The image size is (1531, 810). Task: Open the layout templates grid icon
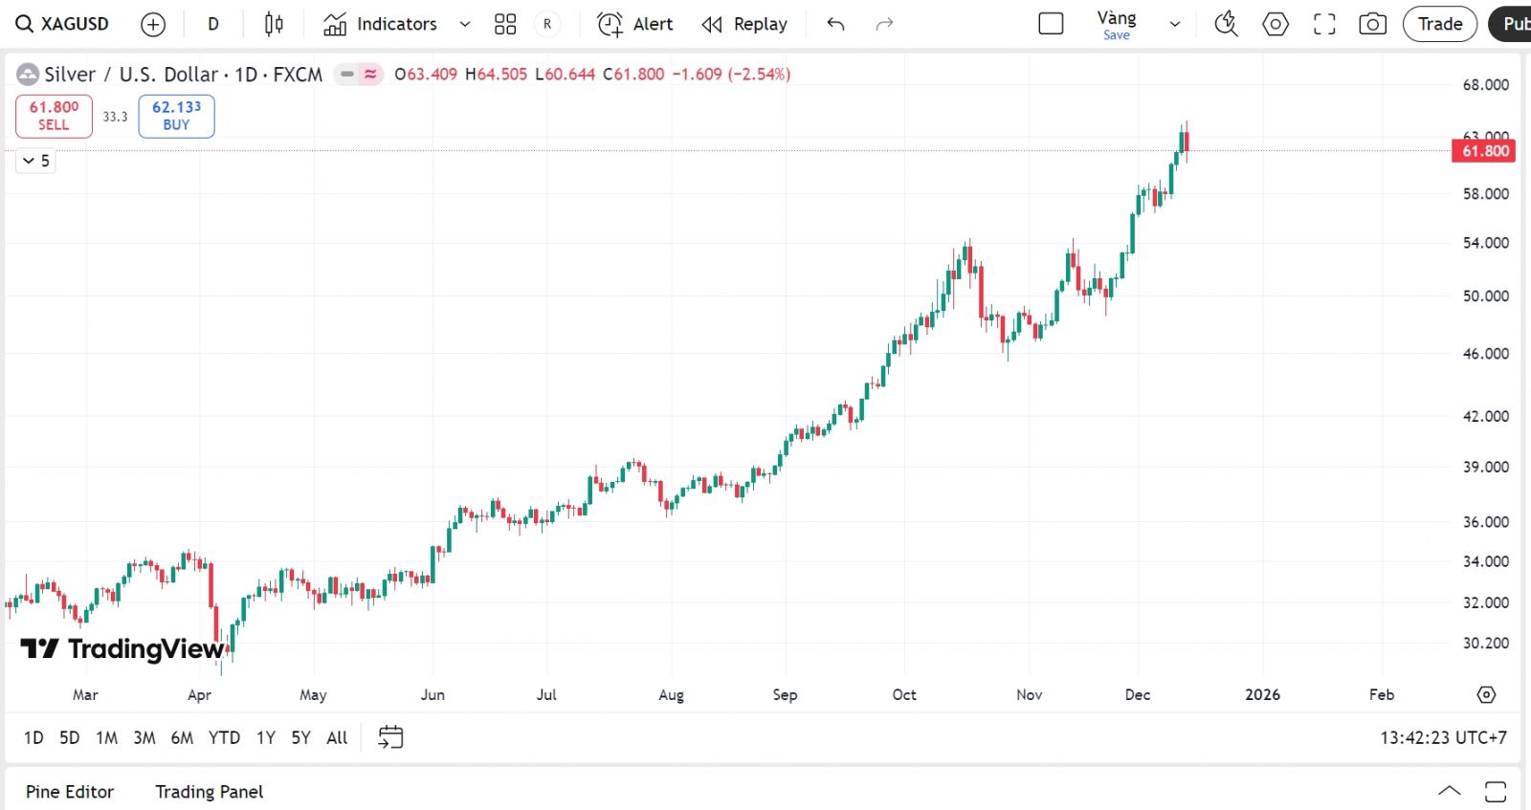(x=505, y=25)
